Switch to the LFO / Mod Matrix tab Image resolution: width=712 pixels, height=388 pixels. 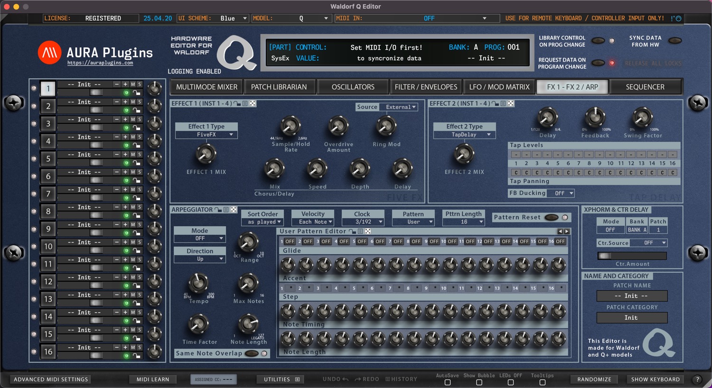(499, 87)
